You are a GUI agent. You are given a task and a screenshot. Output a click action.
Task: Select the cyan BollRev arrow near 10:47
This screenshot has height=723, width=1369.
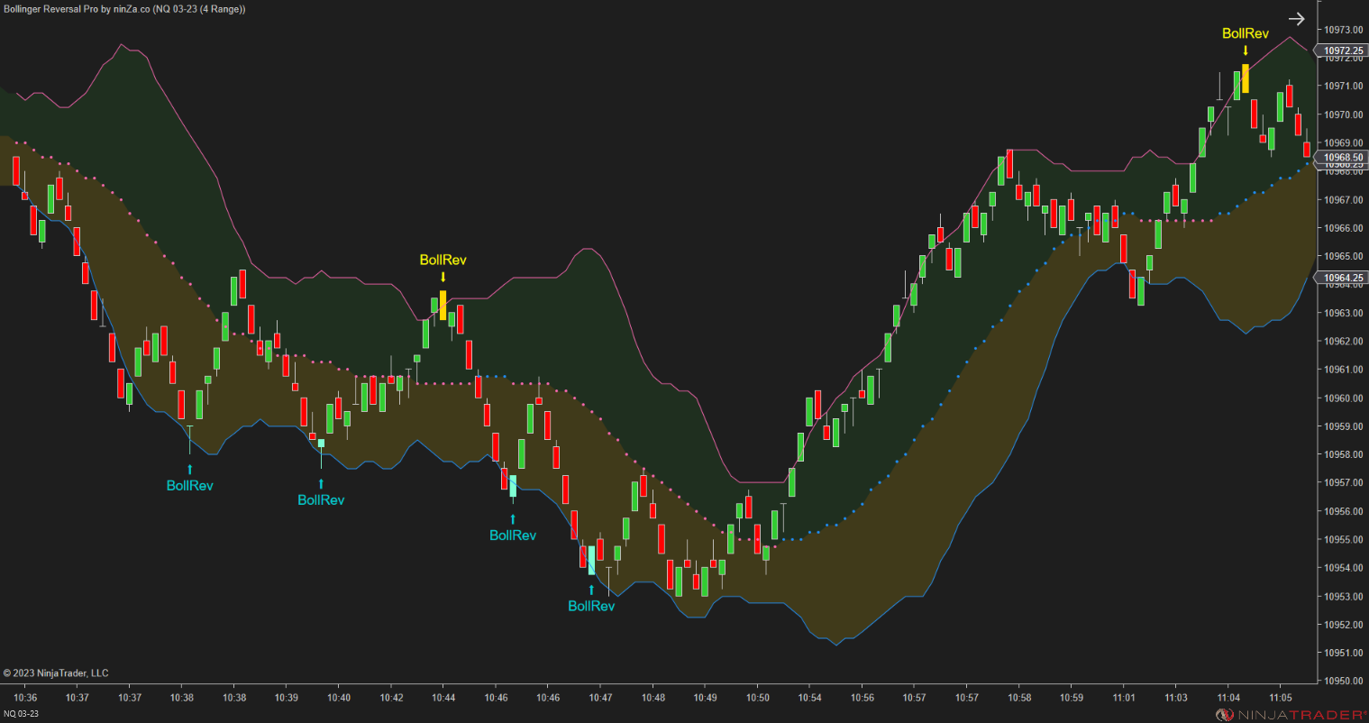(590, 588)
